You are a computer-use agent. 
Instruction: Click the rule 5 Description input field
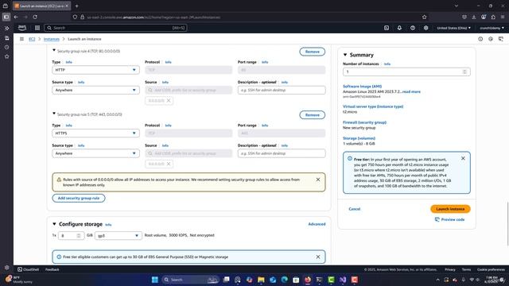coord(282,153)
